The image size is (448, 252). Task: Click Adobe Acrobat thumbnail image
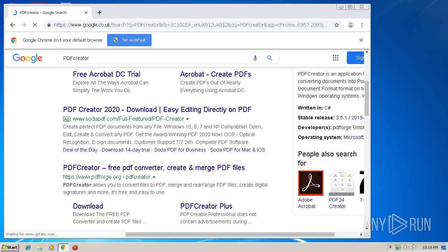pos(311,183)
